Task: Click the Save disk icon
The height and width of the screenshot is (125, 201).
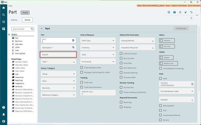Action: [174, 12]
